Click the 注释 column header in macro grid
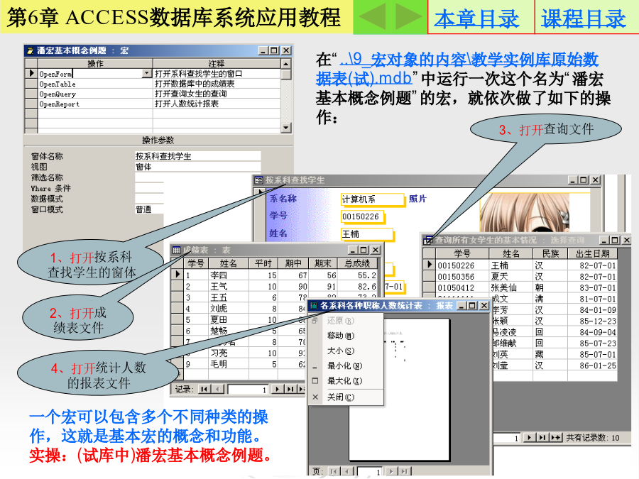 click(x=217, y=64)
